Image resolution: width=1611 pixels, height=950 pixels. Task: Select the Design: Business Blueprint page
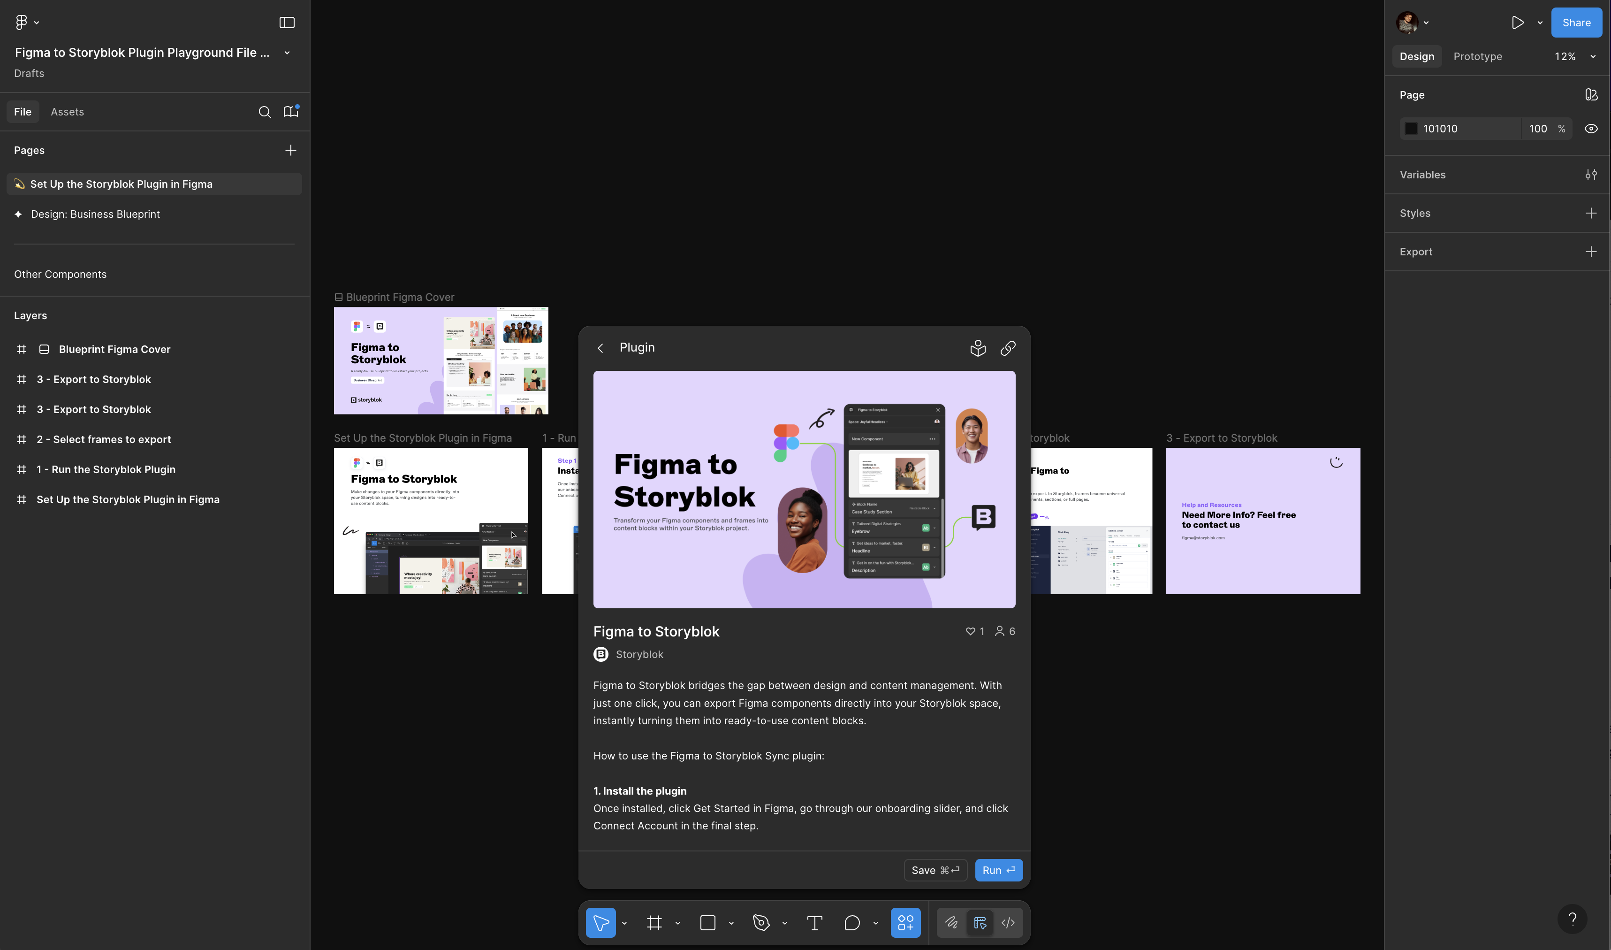[x=95, y=214]
